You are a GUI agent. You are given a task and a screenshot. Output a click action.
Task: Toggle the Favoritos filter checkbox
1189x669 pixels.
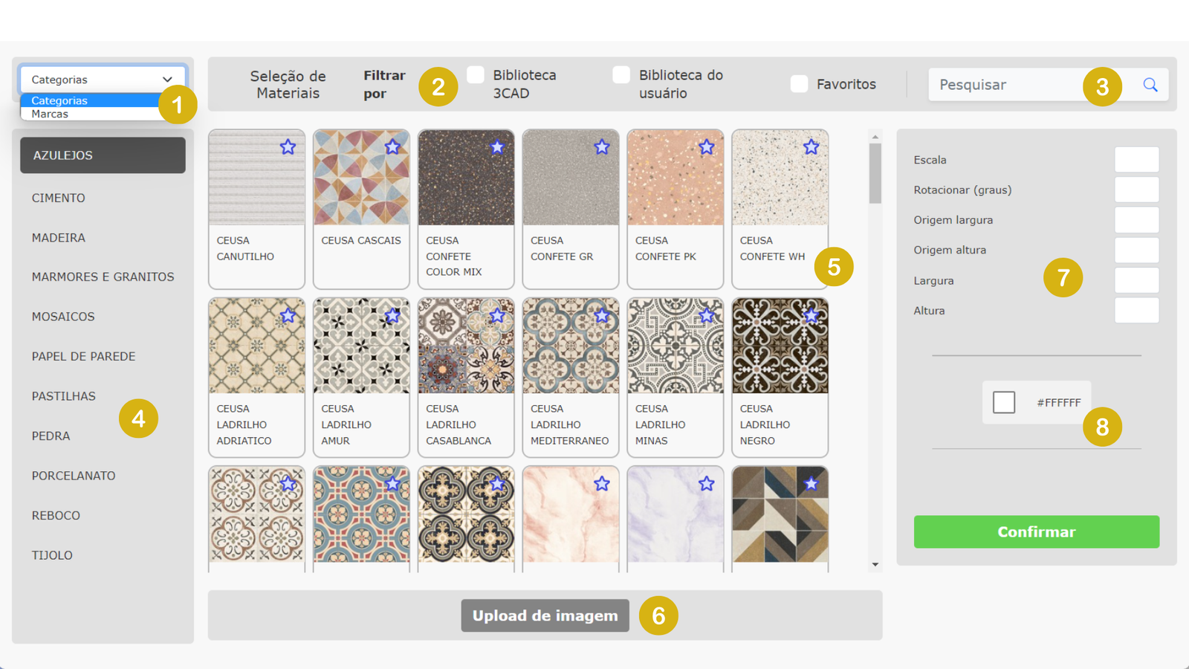click(x=799, y=84)
